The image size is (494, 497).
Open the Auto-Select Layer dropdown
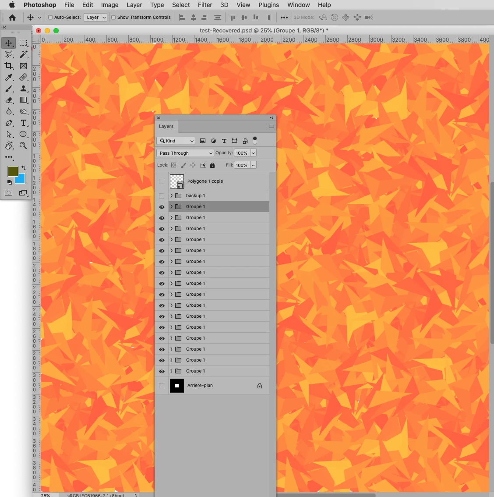pos(96,18)
